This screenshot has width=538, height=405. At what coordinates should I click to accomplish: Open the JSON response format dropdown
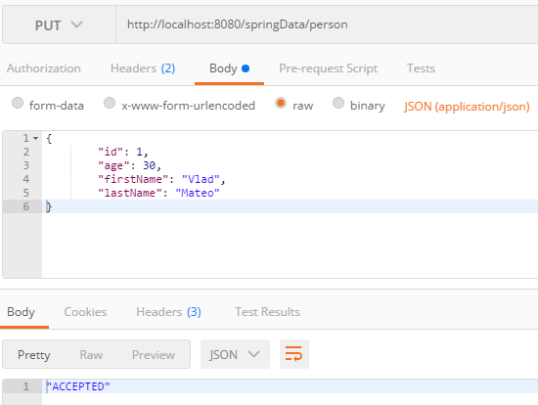[x=235, y=354]
